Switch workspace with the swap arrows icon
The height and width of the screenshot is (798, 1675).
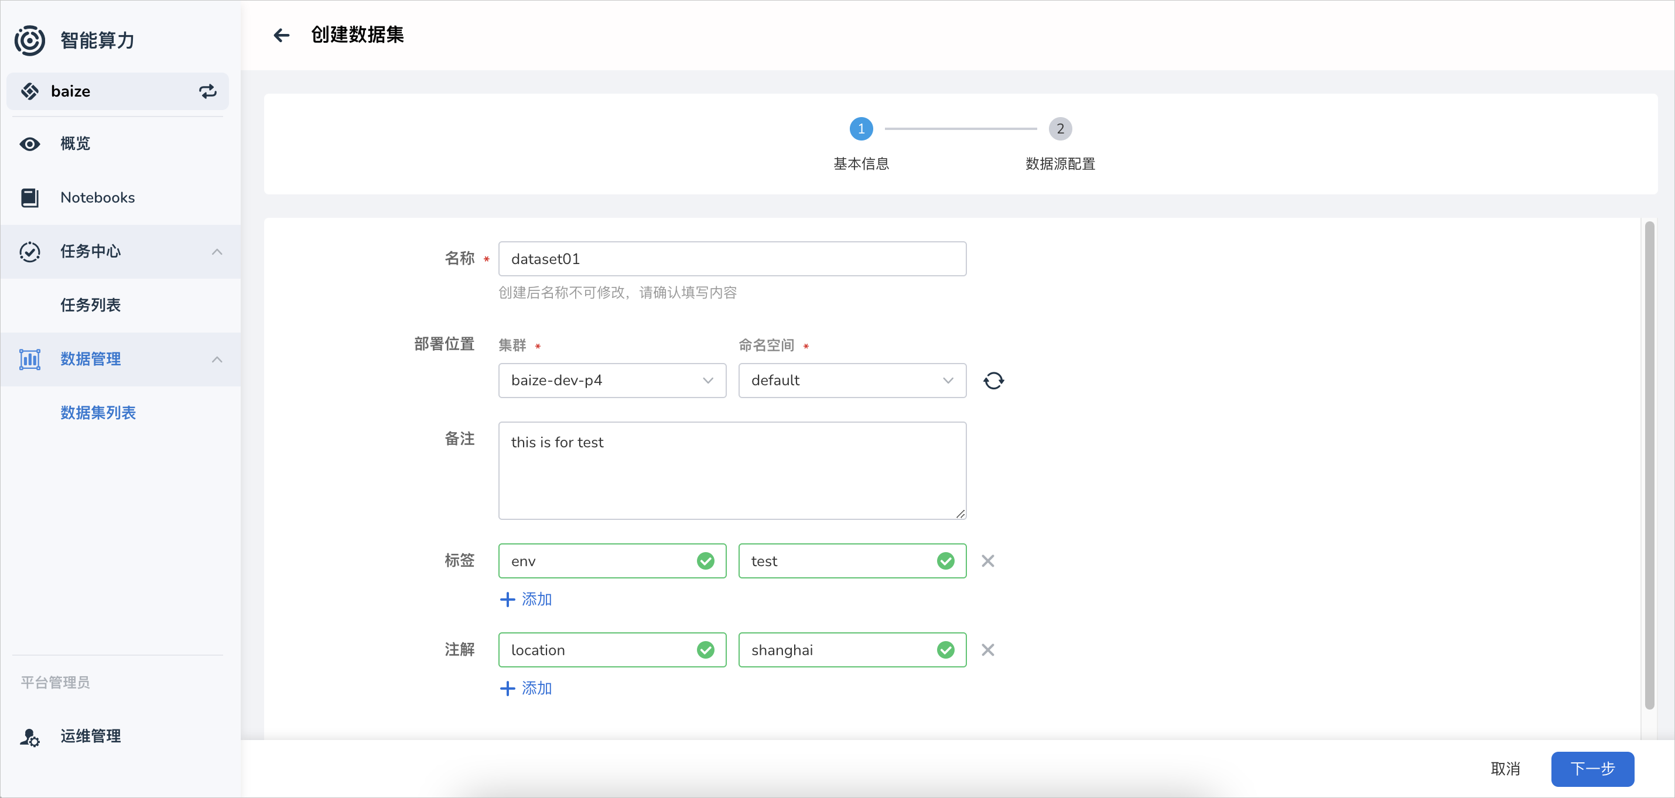click(x=207, y=91)
